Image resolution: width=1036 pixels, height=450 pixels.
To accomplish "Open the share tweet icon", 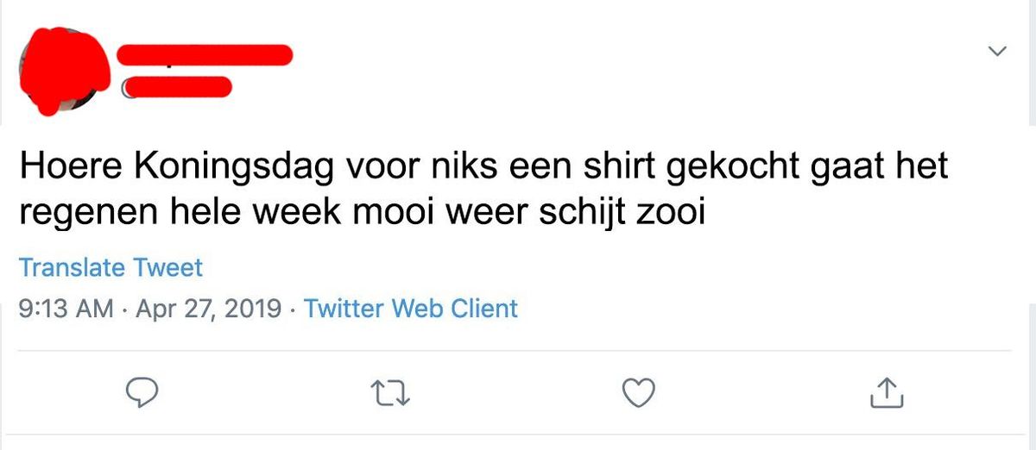I will [x=887, y=393].
